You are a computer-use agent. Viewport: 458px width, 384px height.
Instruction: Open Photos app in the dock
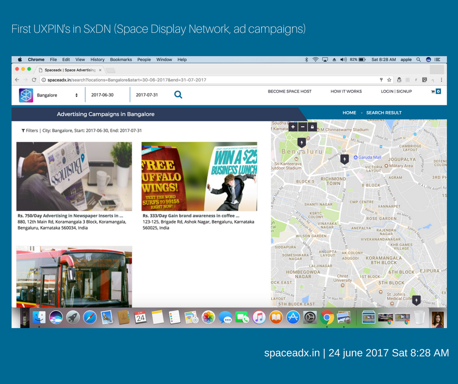click(208, 317)
